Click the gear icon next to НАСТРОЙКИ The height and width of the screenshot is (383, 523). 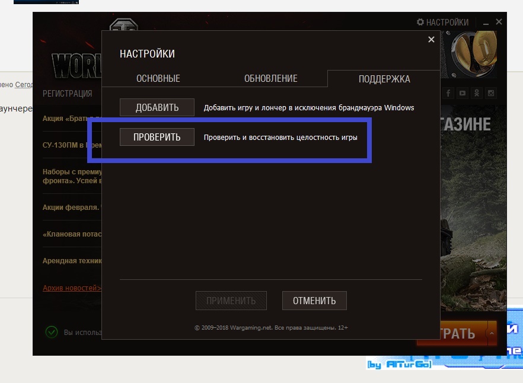pos(420,22)
